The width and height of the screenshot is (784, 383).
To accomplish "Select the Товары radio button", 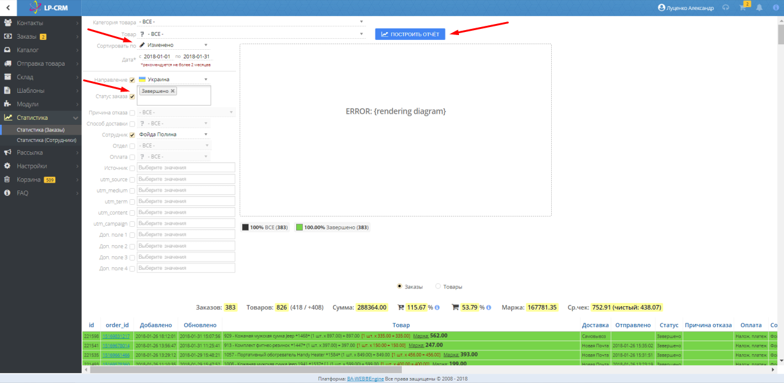I will [x=438, y=286].
